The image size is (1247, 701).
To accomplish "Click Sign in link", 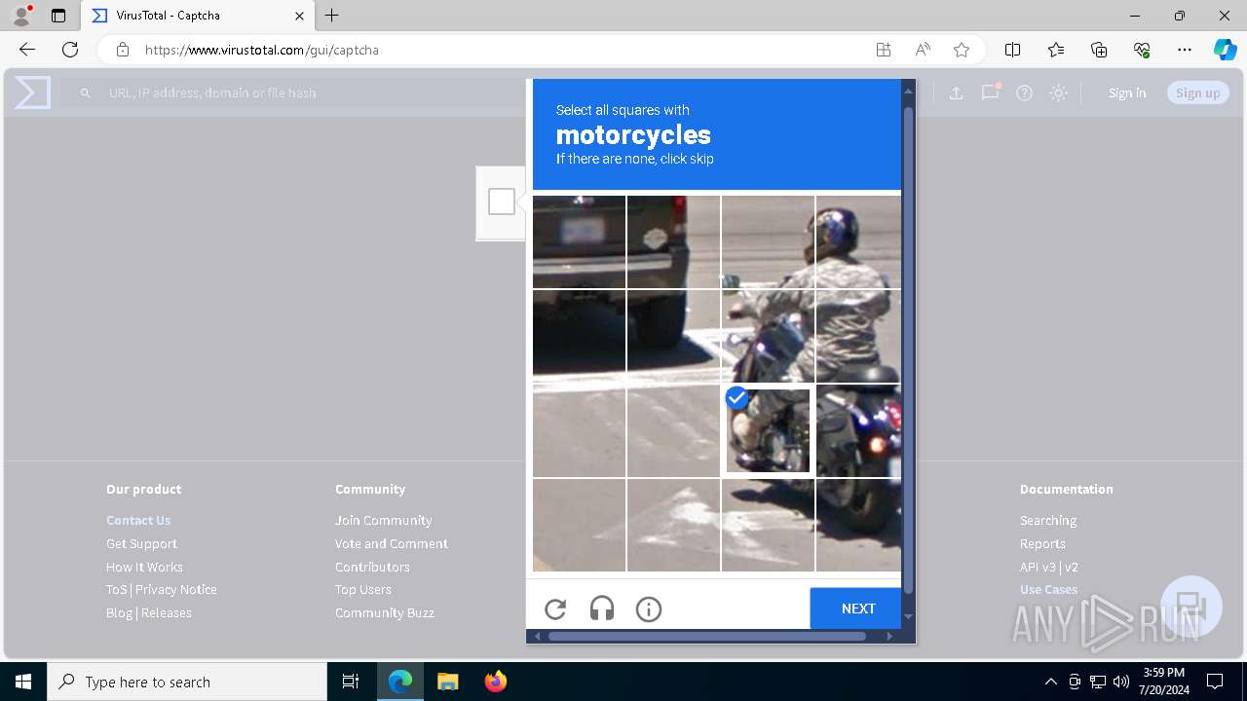I will (x=1127, y=92).
